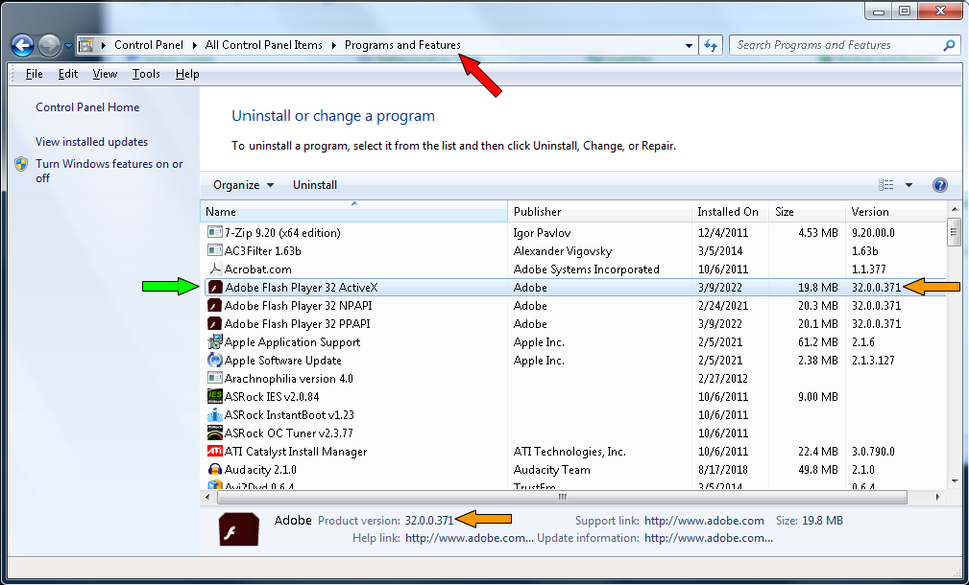969x585 pixels.
Task: Click the 2.1.3.127 version cell
Action: (873, 361)
